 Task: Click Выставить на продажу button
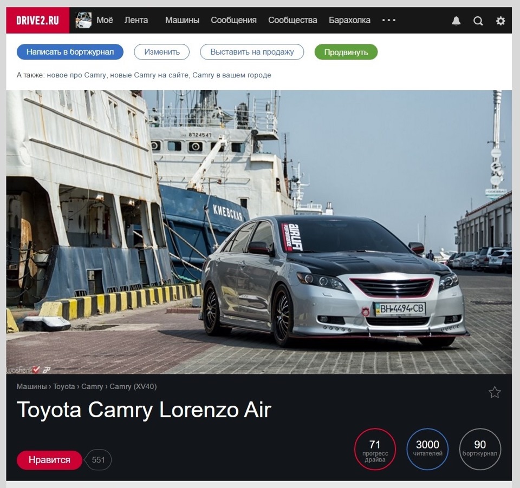pos(252,52)
